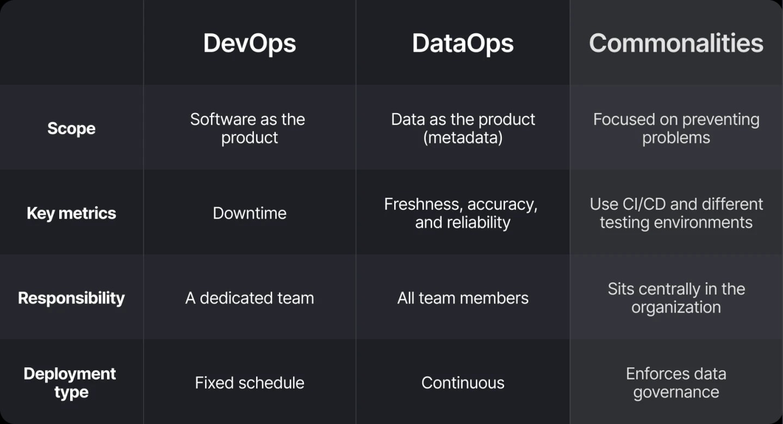Select the 'Focused on preventing problems' cell
The image size is (783, 424).
676,128
